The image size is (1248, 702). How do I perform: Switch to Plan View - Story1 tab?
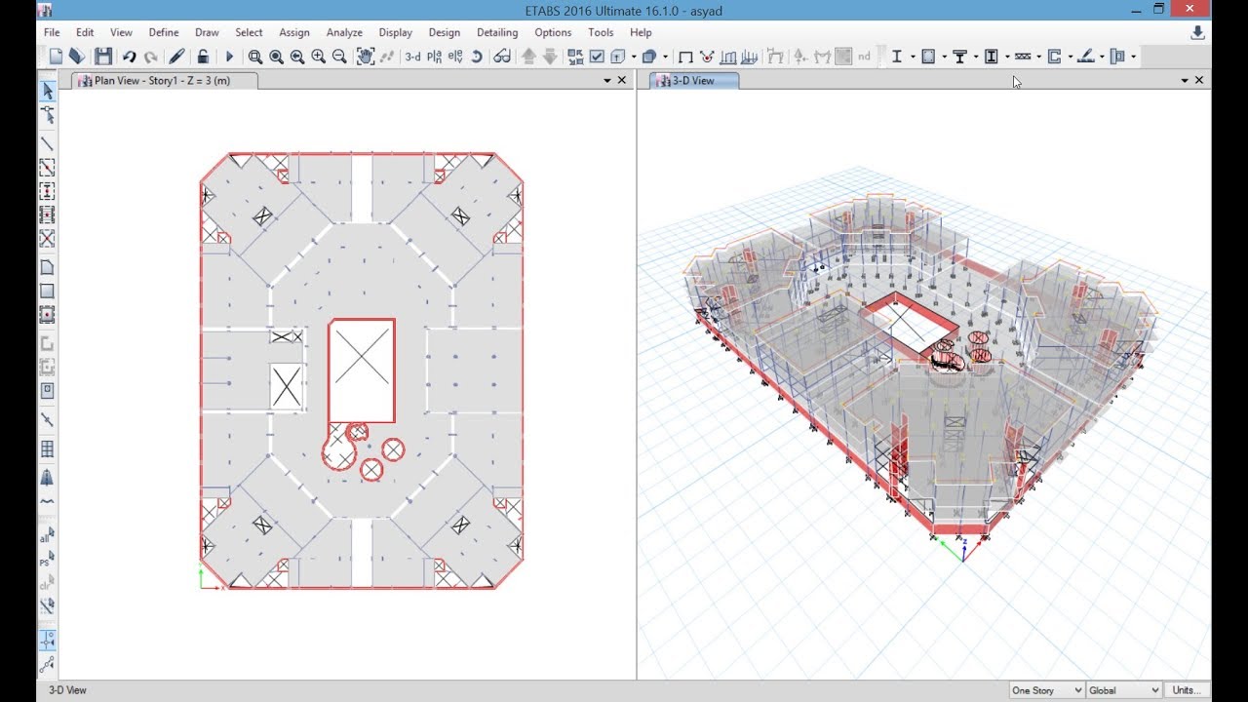[164, 81]
